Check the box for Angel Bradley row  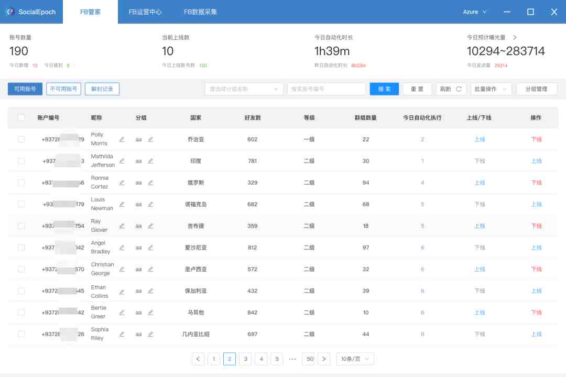21,247
